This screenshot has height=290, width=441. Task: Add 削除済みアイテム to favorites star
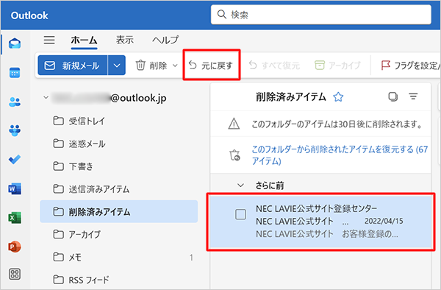(x=338, y=97)
